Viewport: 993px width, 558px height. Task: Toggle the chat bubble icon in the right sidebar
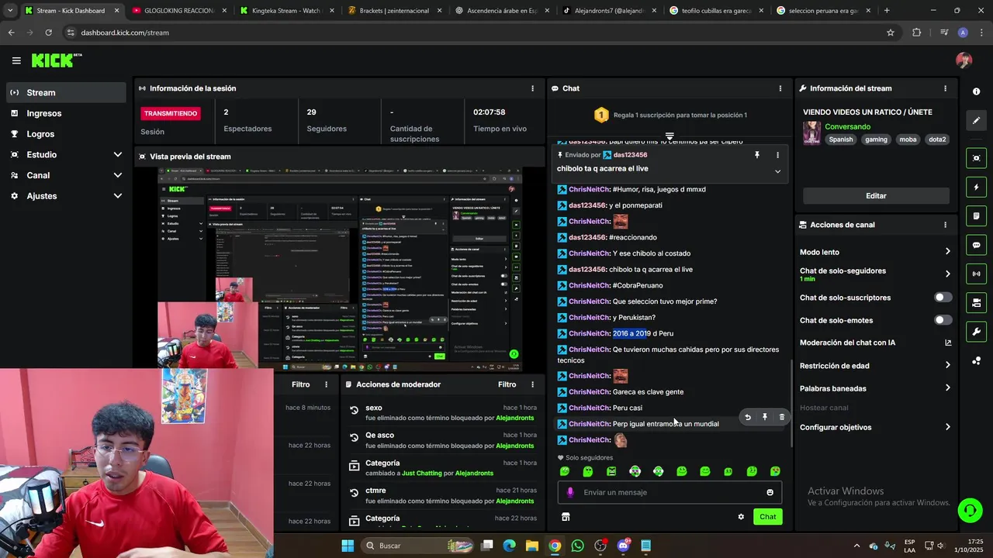[x=976, y=245]
